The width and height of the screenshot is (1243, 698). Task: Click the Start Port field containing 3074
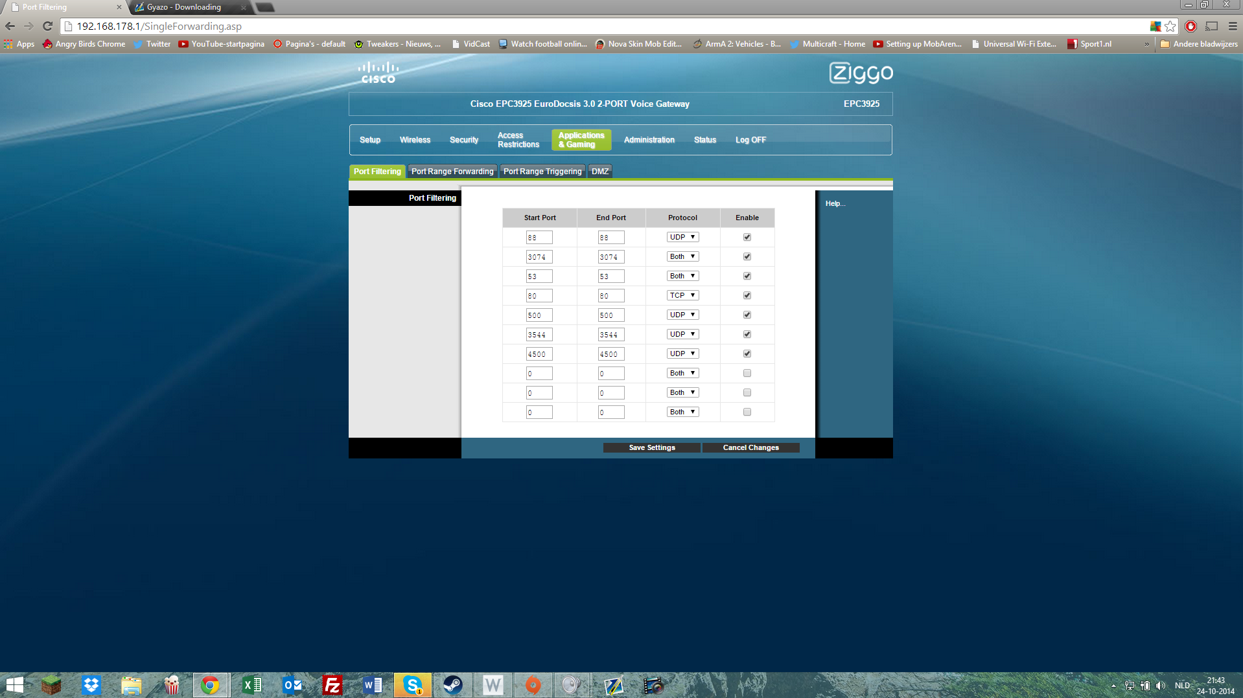[x=539, y=257]
